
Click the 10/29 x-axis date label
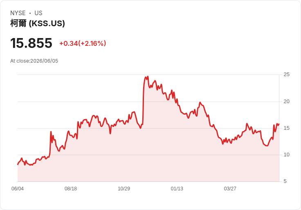(x=124, y=188)
